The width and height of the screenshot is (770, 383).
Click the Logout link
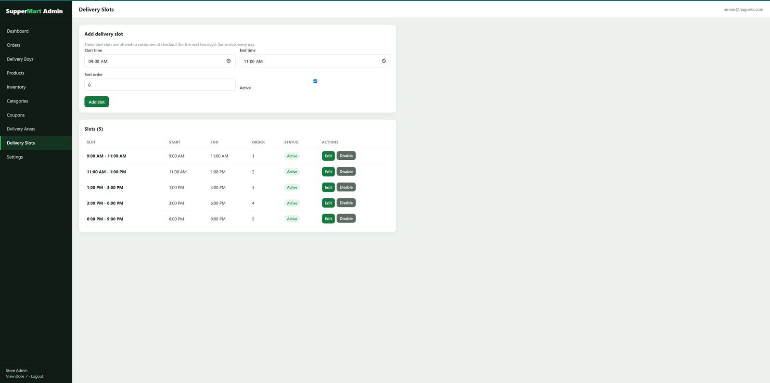37,376
